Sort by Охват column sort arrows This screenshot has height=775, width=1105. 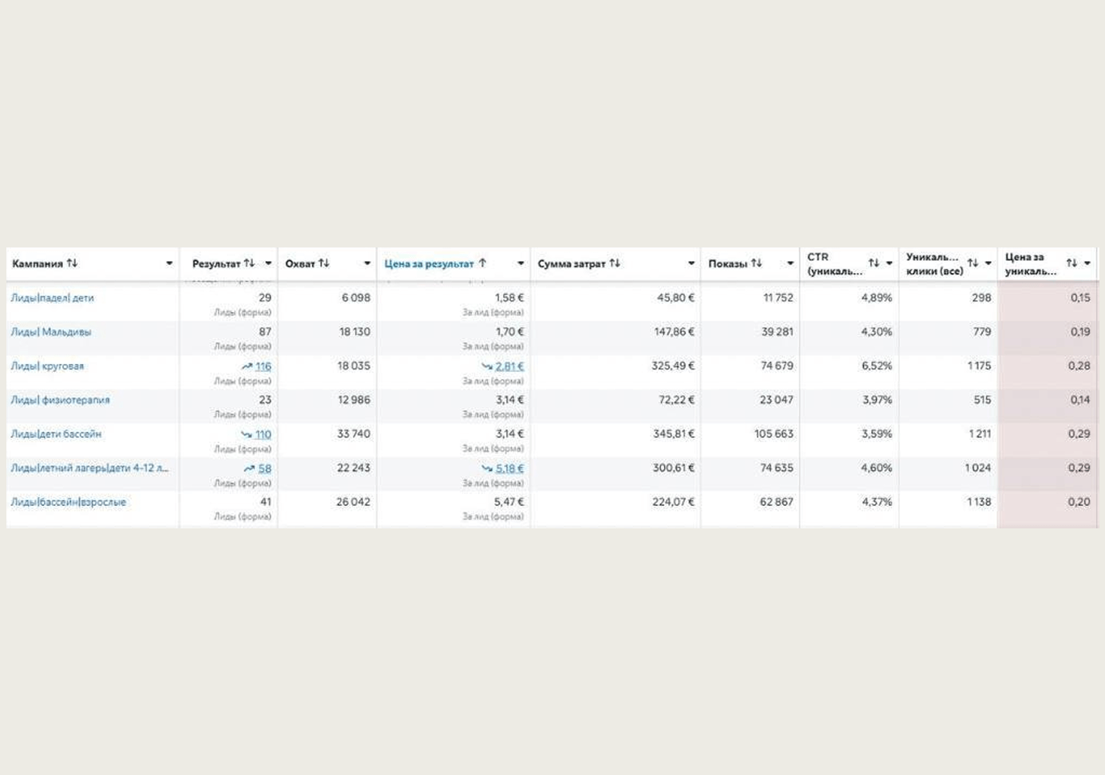click(x=323, y=263)
